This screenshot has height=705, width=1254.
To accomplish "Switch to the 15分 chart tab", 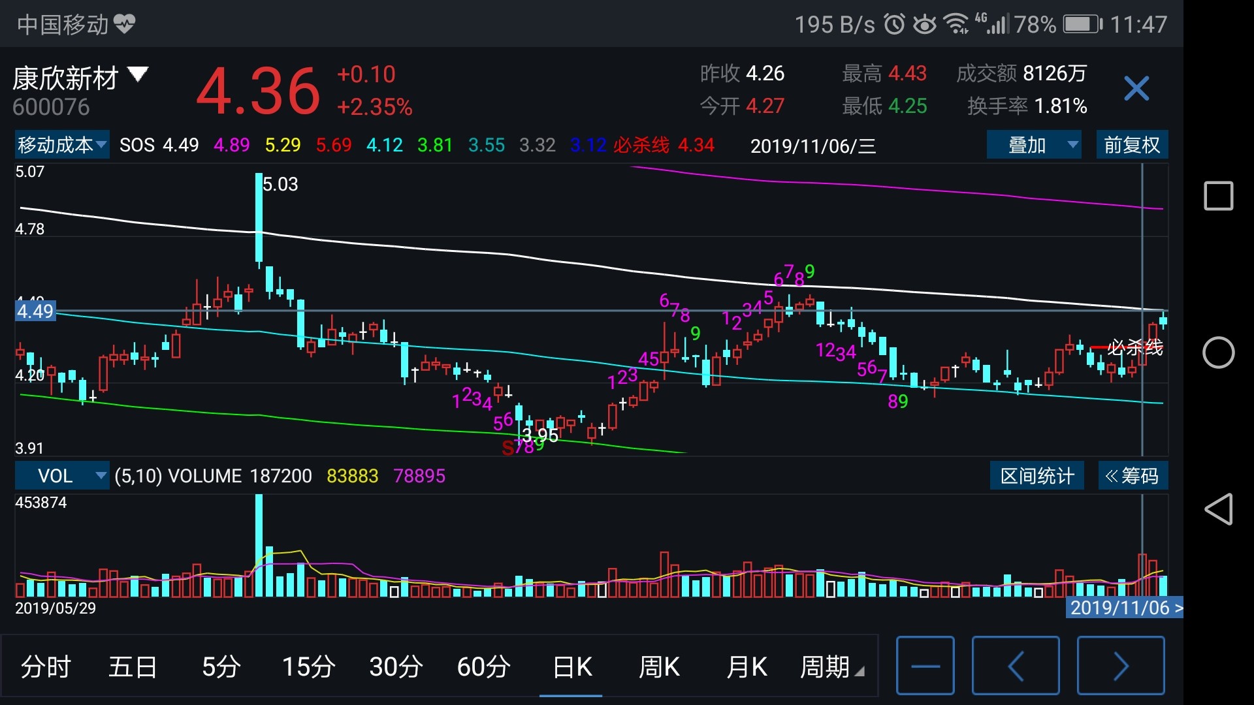I will 308,666.
